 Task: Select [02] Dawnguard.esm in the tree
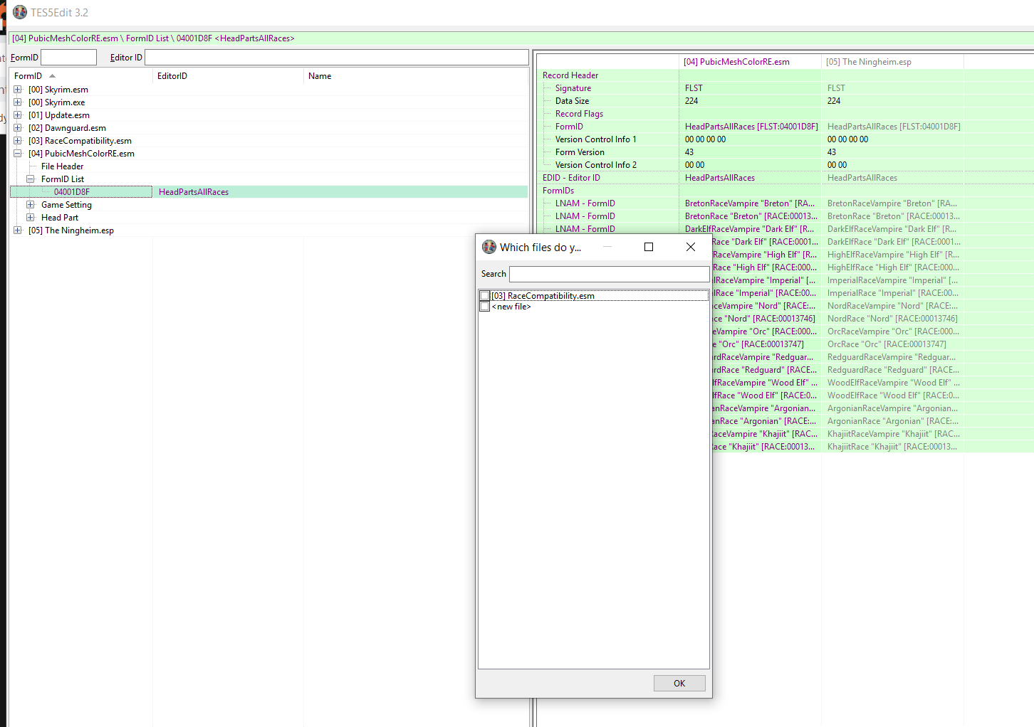pos(67,128)
